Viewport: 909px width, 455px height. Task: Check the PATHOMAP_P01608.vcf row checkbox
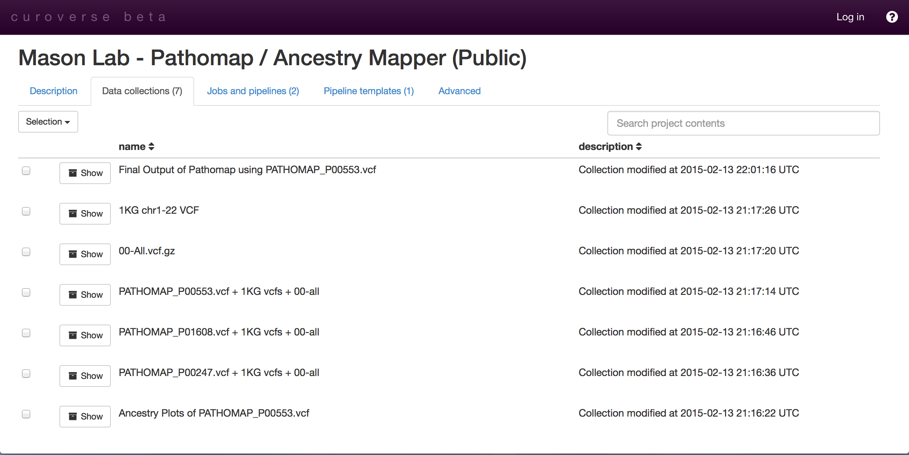[x=26, y=333]
